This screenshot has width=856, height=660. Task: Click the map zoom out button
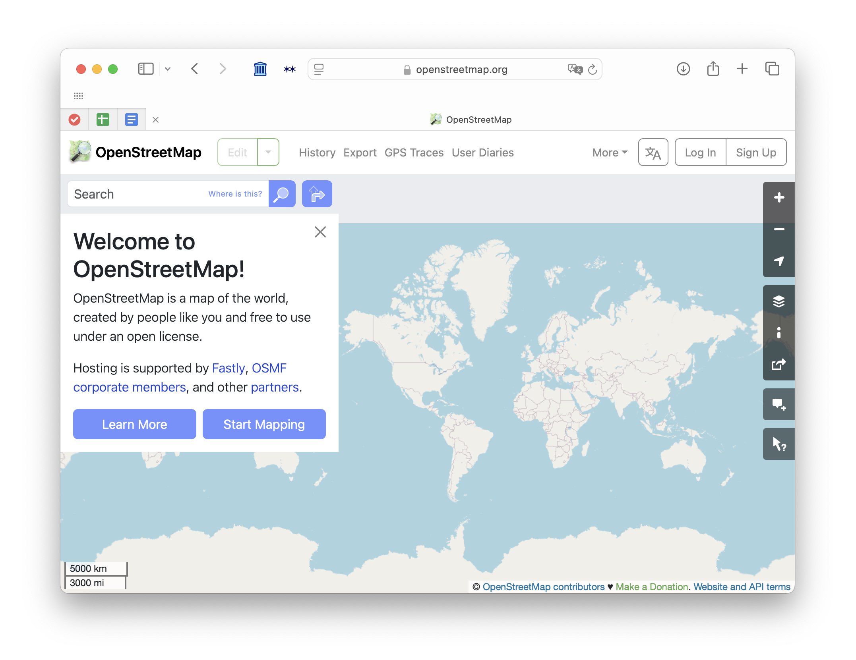point(779,230)
